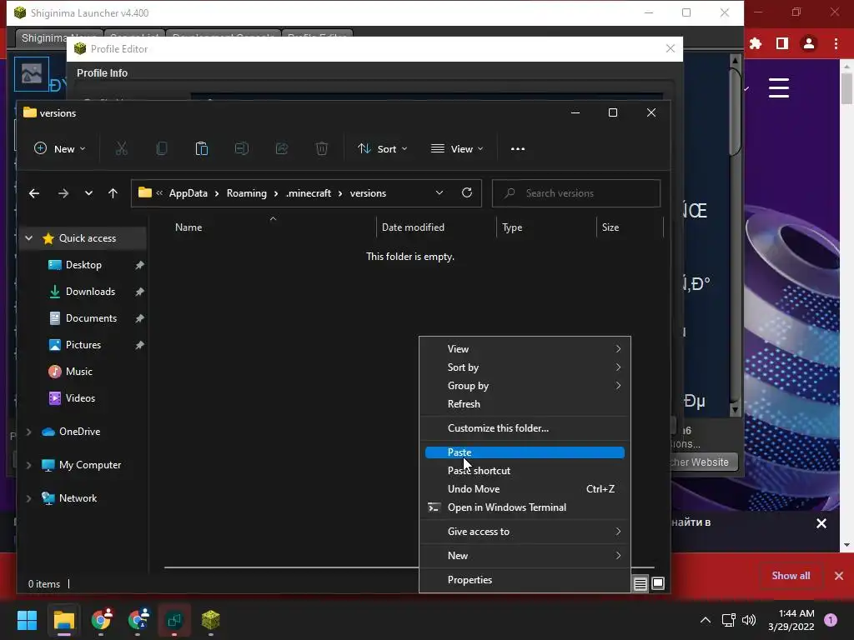This screenshot has height=640, width=854.
Task: Click the Copy icon in Explorer toolbar
Action: 162,148
